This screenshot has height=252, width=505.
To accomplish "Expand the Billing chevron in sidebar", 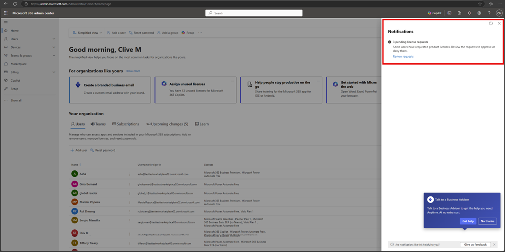I will tap(54, 72).
